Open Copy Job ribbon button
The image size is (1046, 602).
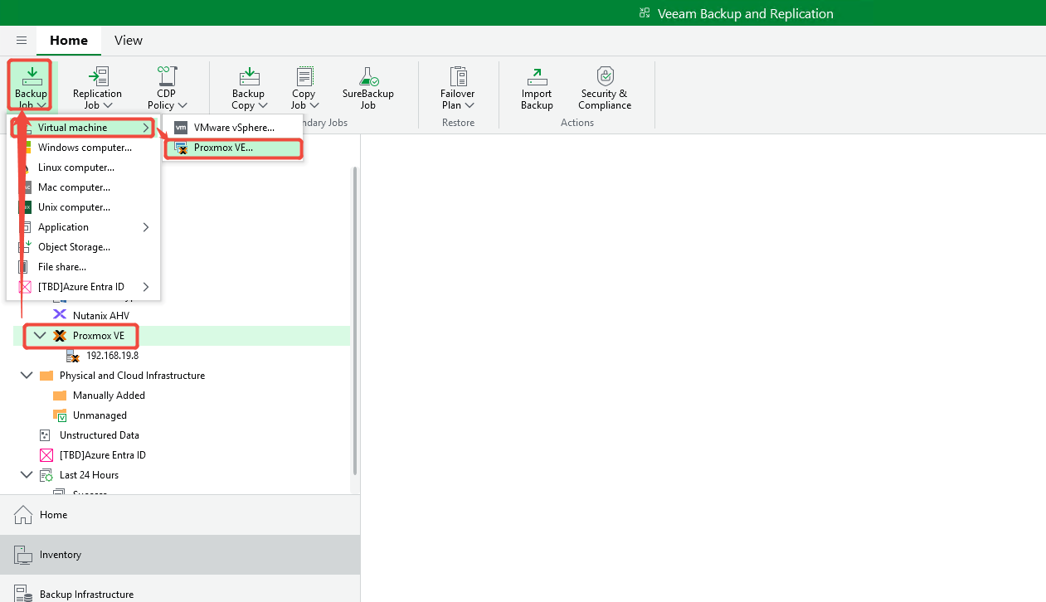[x=304, y=88]
